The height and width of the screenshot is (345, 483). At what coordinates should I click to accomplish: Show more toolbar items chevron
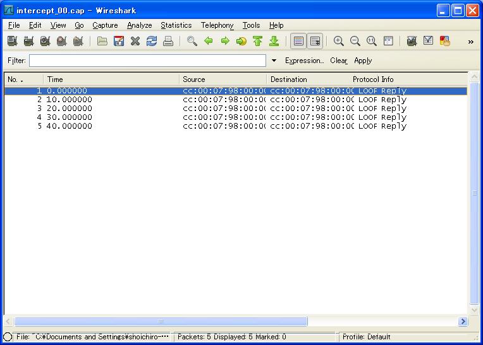pos(471,42)
